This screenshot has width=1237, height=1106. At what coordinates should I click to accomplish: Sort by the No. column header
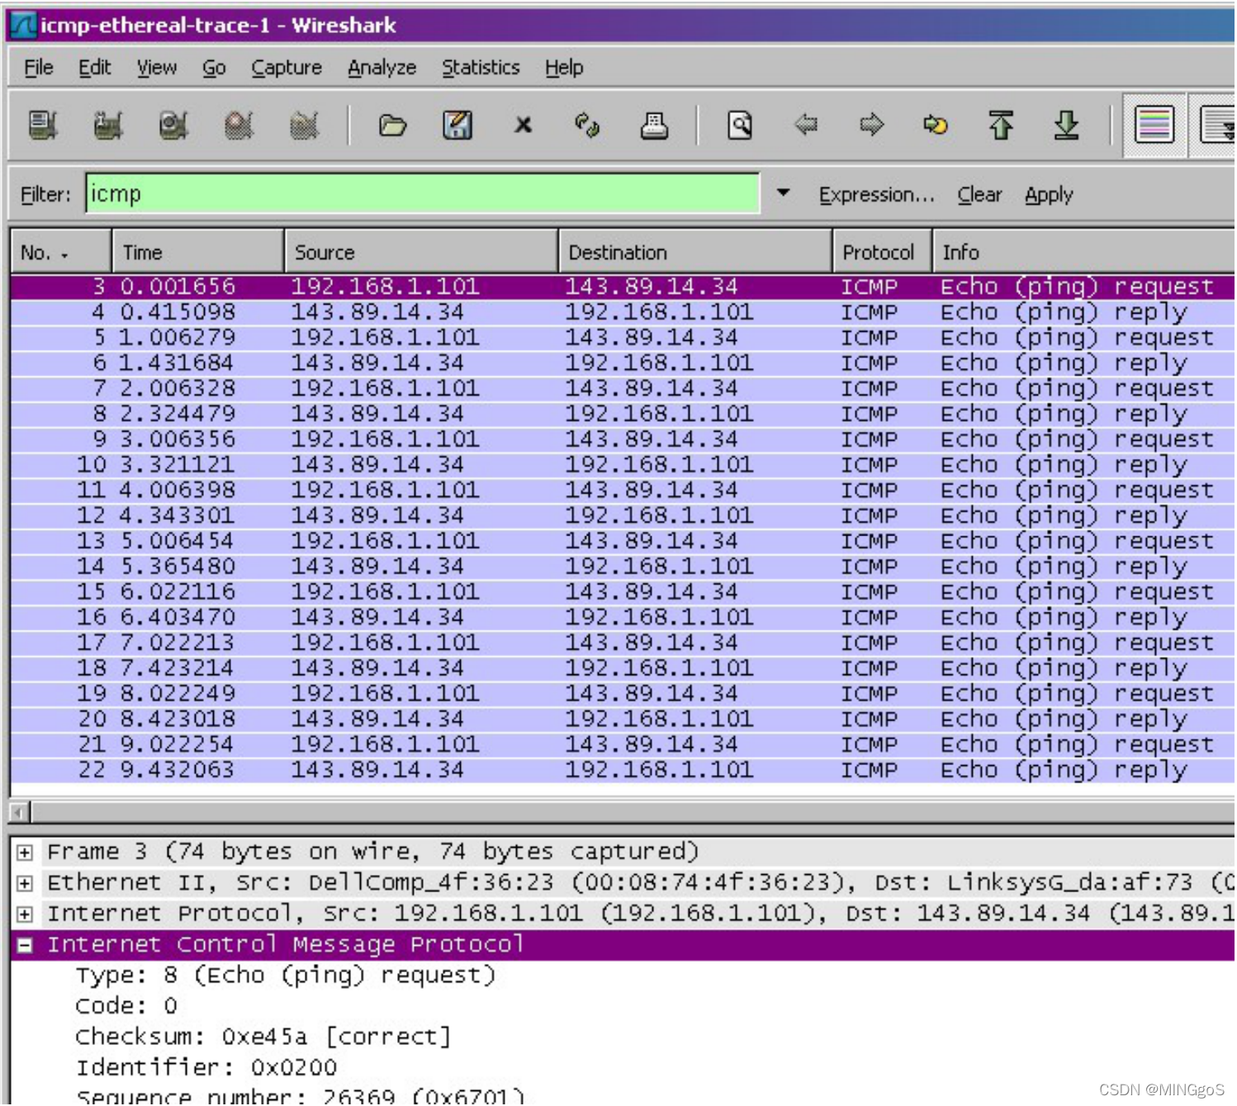point(60,253)
